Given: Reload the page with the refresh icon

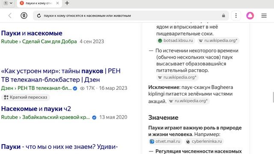Looking at the screenshot, I should [x=39, y=16].
